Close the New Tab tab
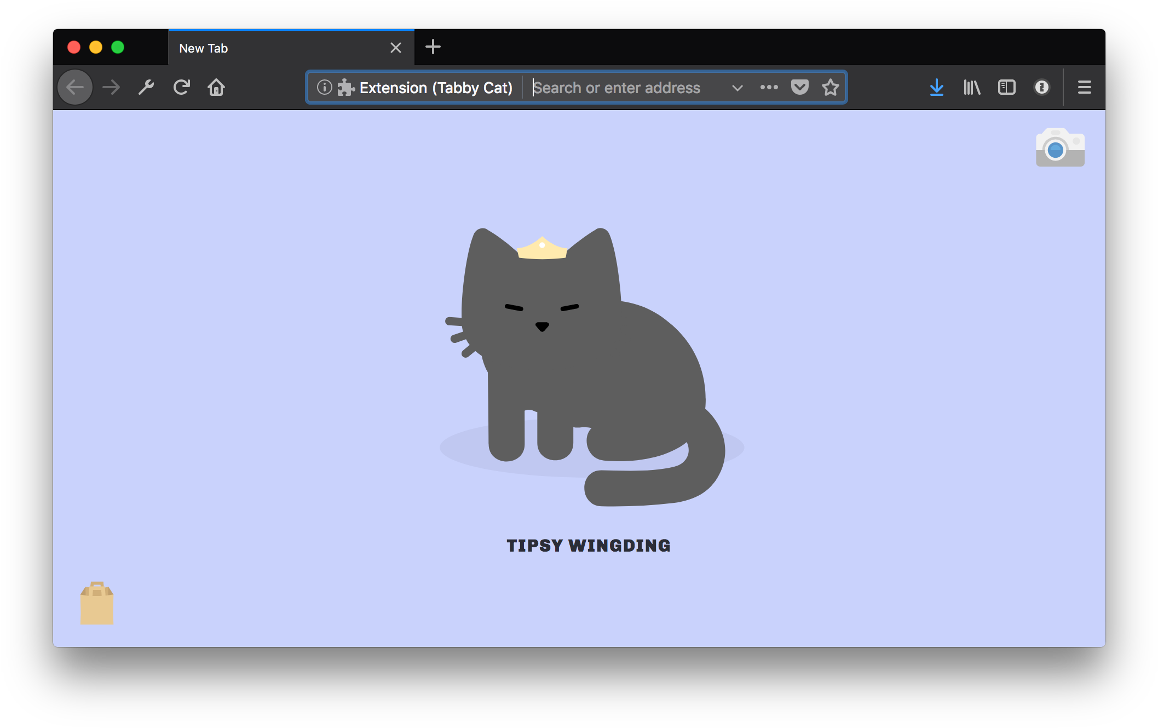Screen dimensions: 1158x728 [x=396, y=48]
